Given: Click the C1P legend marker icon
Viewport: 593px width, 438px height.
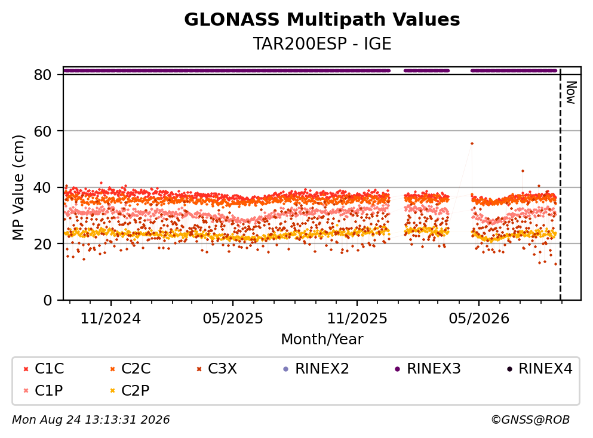Looking at the screenshot, I should click(26, 391).
